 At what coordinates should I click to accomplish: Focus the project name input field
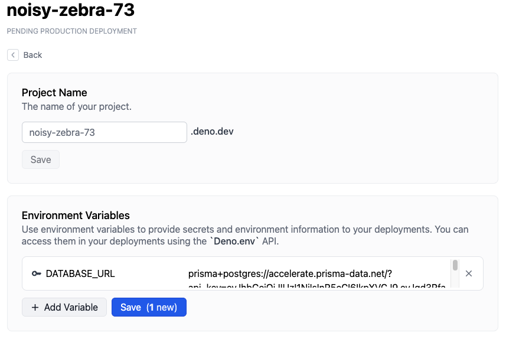105,132
